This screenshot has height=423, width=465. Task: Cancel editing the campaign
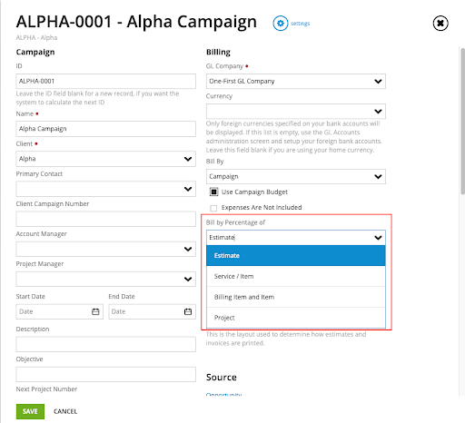65,411
